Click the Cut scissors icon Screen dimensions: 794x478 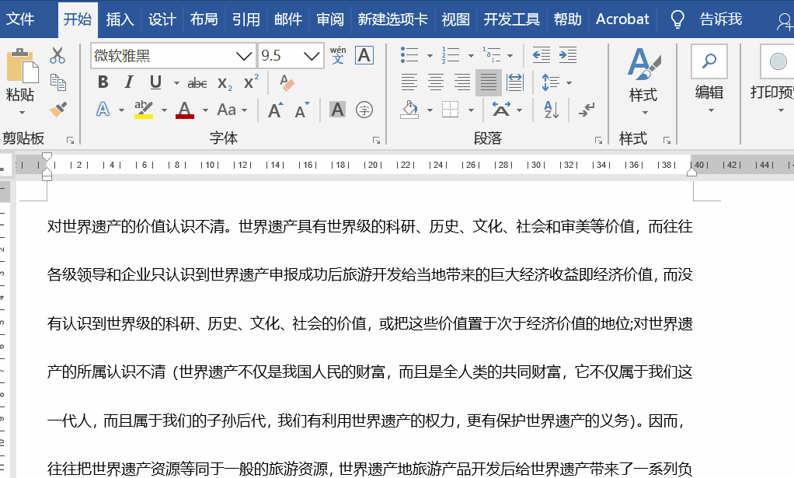57,55
